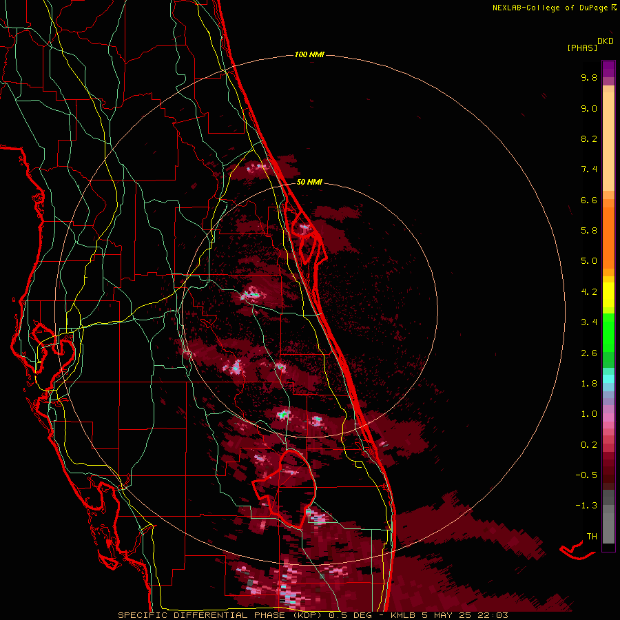
Task: Click the 1.0 scale value
Action: (x=589, y=414)
